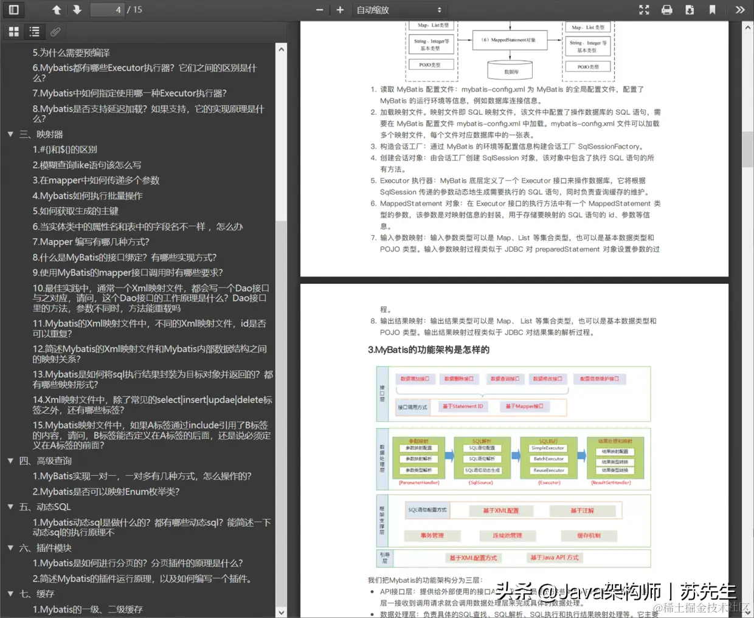Show thumbnails view in sidebar
754x618 pixels.
(13, 32)
